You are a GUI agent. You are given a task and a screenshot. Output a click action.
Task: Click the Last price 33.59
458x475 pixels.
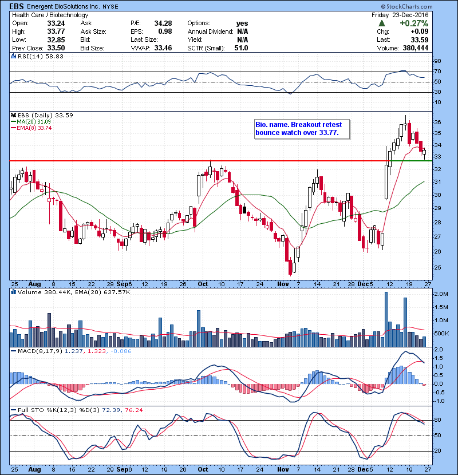[420, 39]
